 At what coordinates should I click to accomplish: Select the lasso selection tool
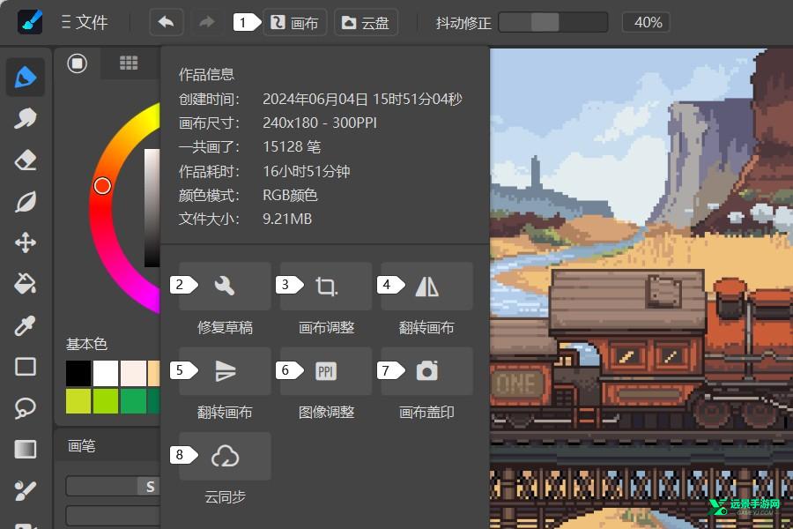coord(26,408)
